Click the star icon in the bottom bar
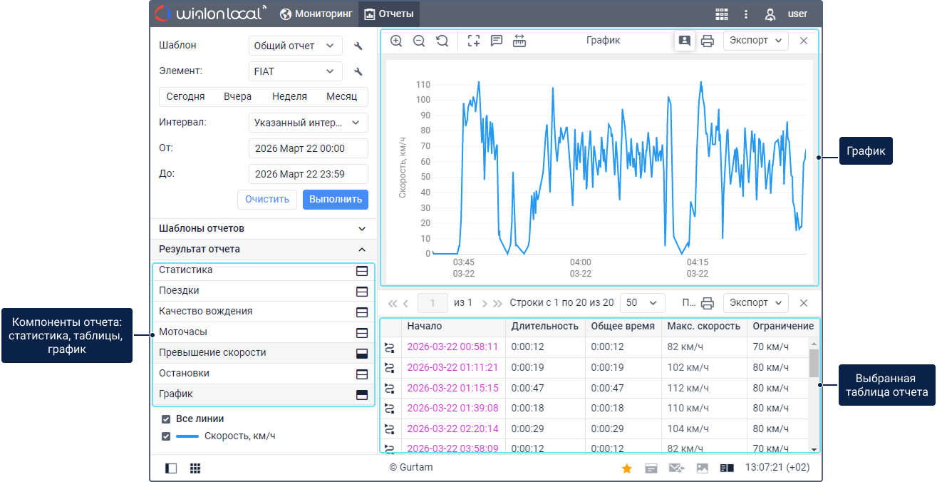 click(x=627, y=468)
